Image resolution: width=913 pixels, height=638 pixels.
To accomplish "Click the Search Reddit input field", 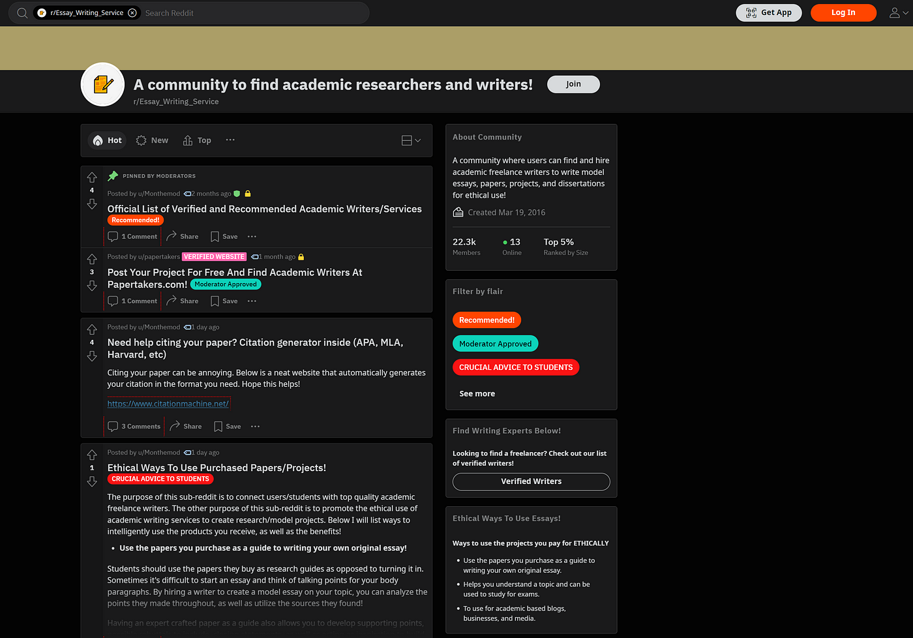I will pyautogui.click(x=254, y=13).
